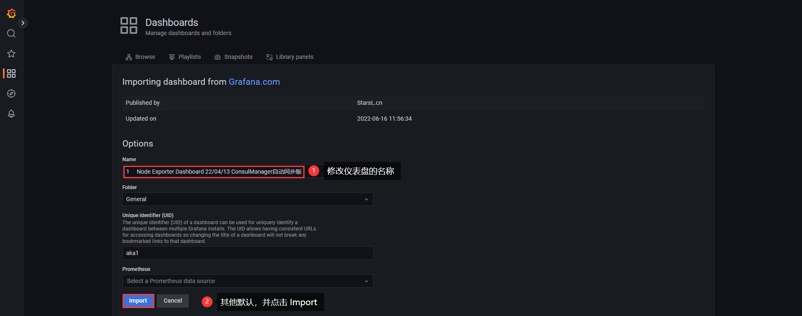The width and height of the screenshot is (802, 316).
Task: Open Explore compass icon in sidebar
Action: coord(11,94)
